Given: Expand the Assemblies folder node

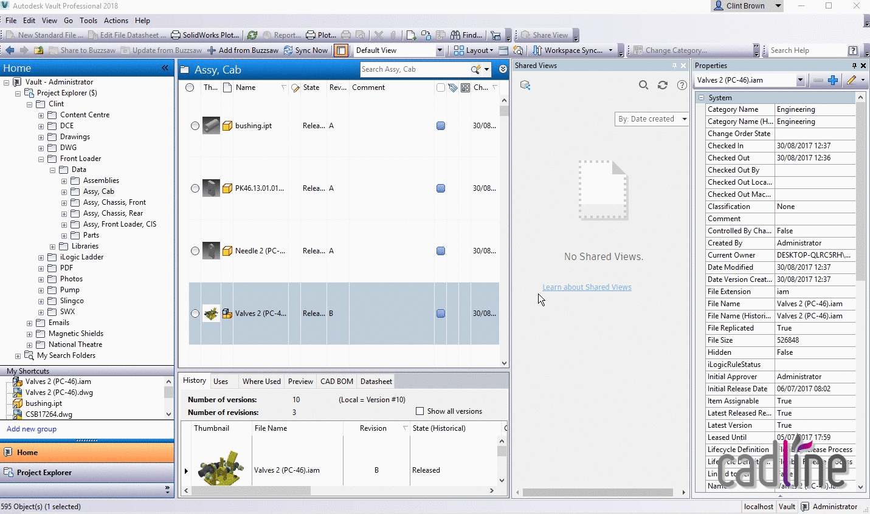Looking at the screenshot, I should click(64, 181).
